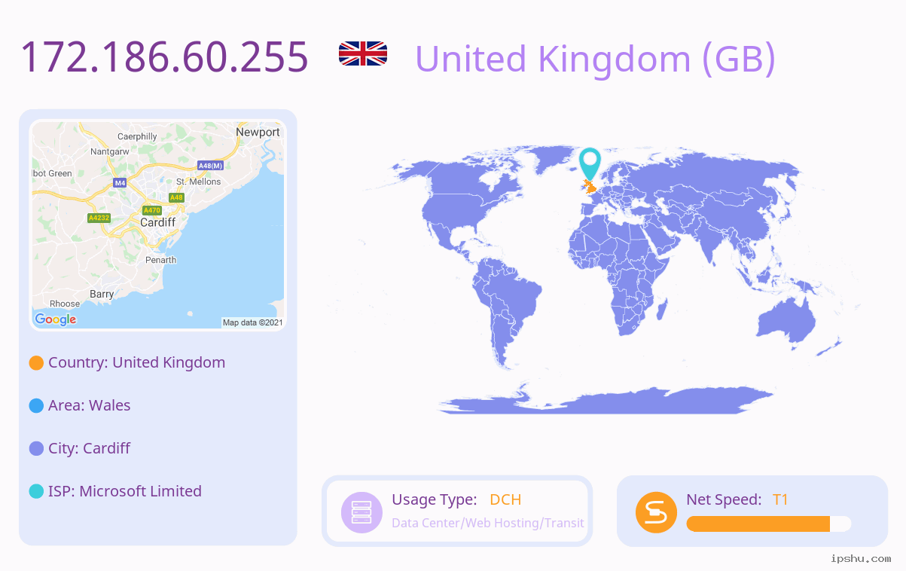This screenshot has width=906, height=571.
Task: Click the Net Speed orange progress bar
Action: click(769, 524)
